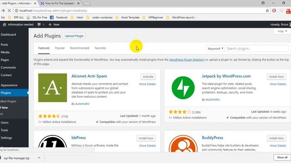View site information icon in address bar
The width and height of the screenshot is (291, 163).
coord(16,10)
